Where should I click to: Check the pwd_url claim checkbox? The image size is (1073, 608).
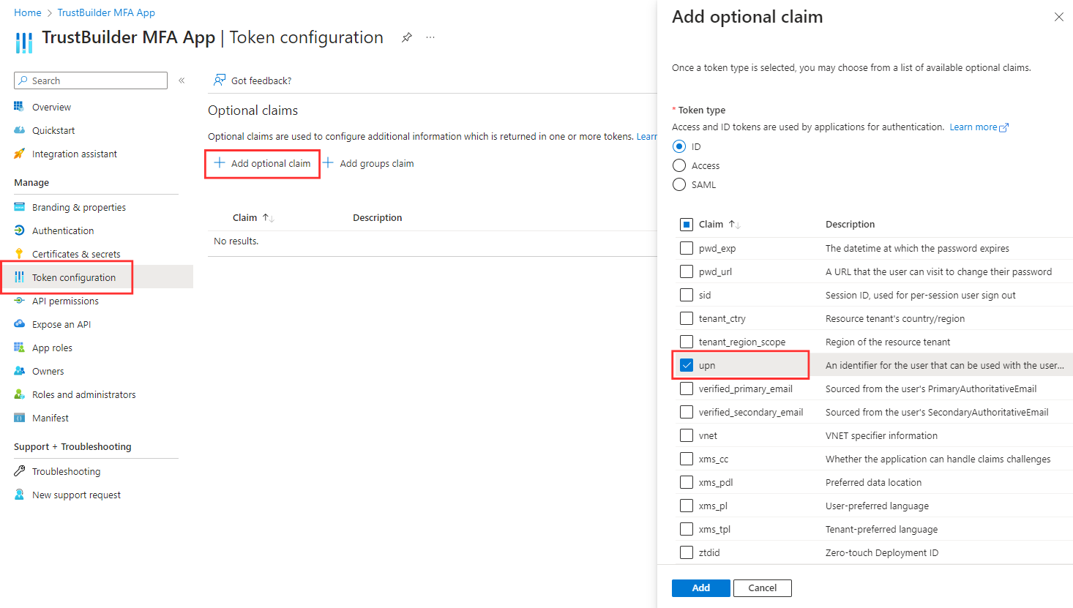(x=687, y=271)
